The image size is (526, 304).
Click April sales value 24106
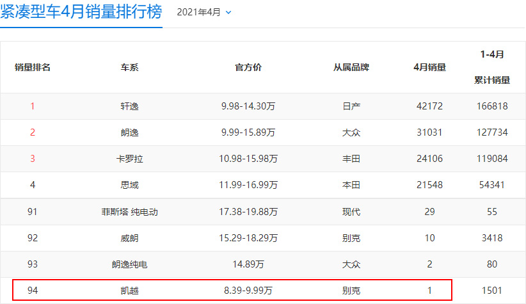click(430, 159)
